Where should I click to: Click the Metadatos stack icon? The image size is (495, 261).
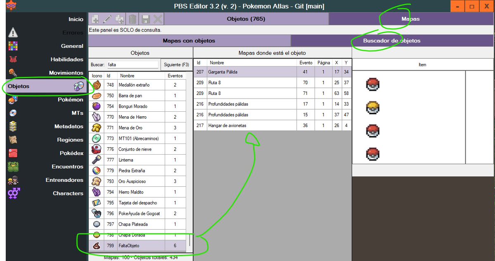pos(13,127)
